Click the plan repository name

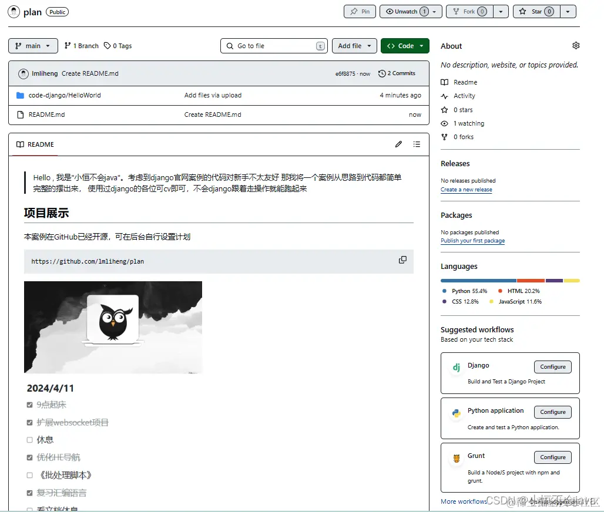pyautogui.click(x=32, y=12)
